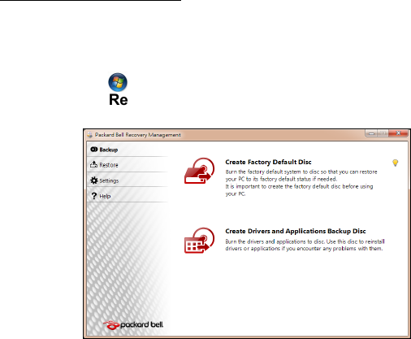Open the Help tab
411x339 pixels.
105,196
